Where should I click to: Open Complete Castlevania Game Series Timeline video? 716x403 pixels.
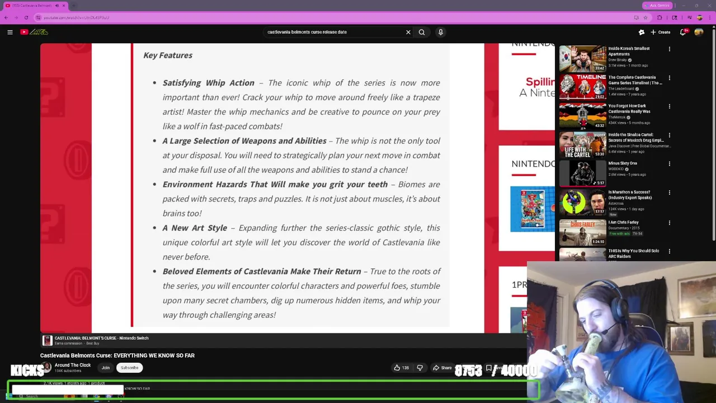635,79
